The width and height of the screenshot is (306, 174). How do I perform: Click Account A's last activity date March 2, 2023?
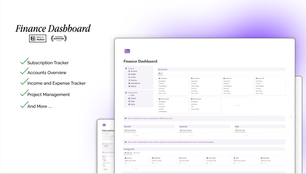(x=162, y=93)
